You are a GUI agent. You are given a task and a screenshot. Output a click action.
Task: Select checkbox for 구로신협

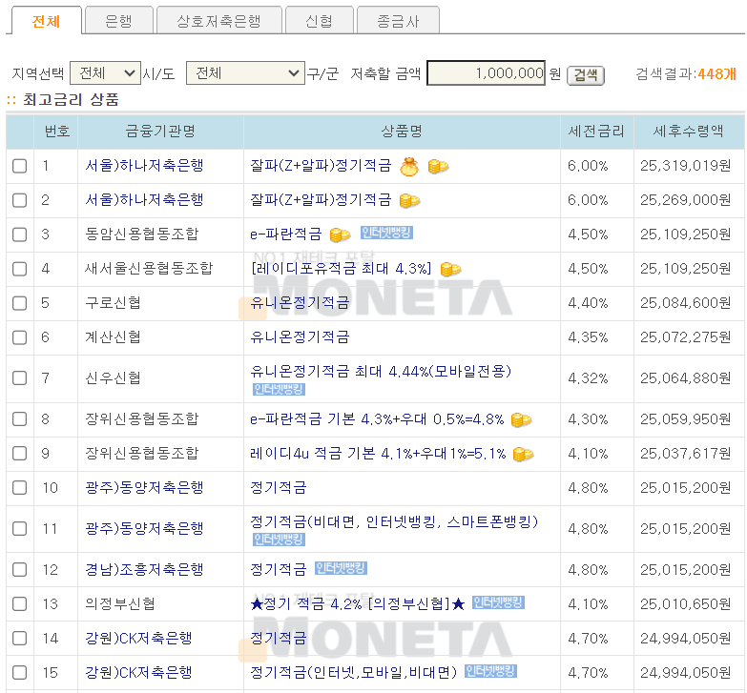(x=19, y=303)
